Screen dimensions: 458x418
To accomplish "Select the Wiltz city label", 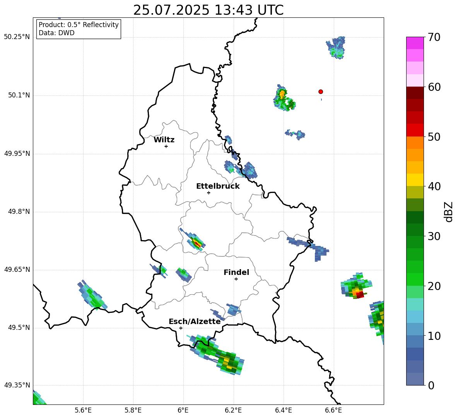I will tap(164, 140).
